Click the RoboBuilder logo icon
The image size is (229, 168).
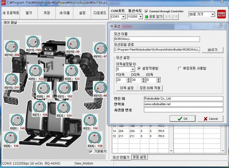click(221, 14)
